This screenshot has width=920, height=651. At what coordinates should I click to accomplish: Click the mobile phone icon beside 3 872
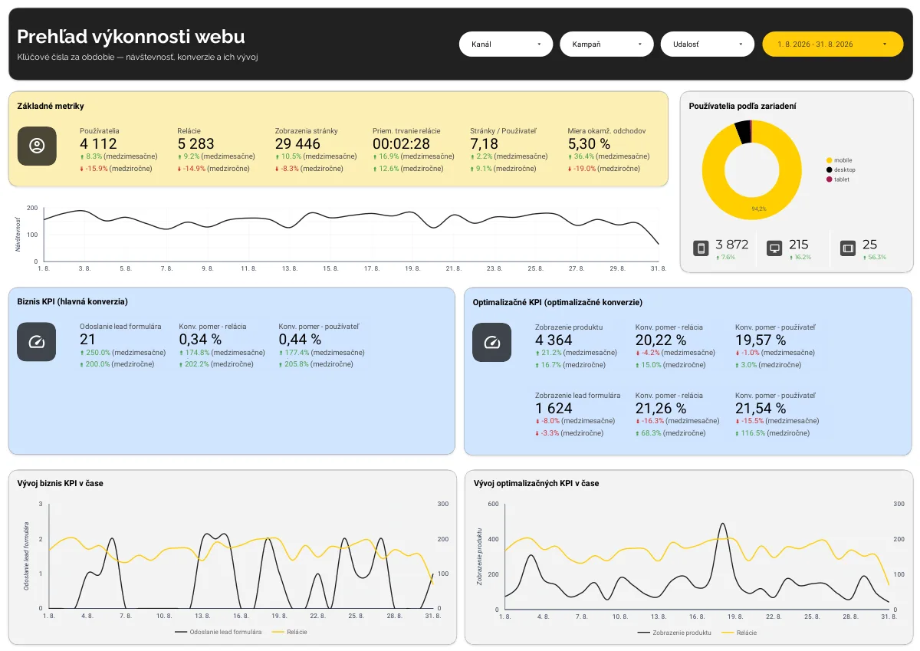(700, 248)
